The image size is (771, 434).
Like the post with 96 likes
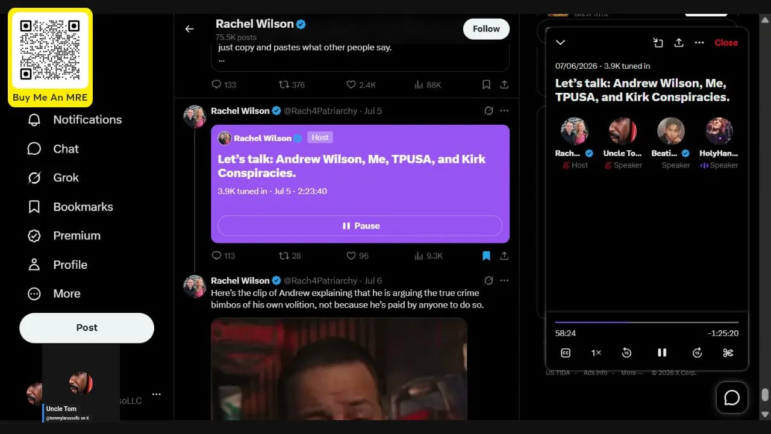click(x=357, y=256)
